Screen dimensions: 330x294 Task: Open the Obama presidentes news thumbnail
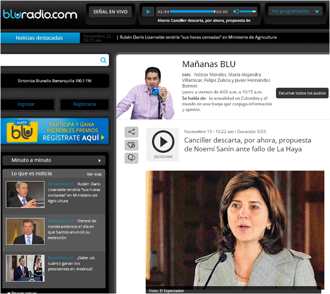tap(25, 268)
